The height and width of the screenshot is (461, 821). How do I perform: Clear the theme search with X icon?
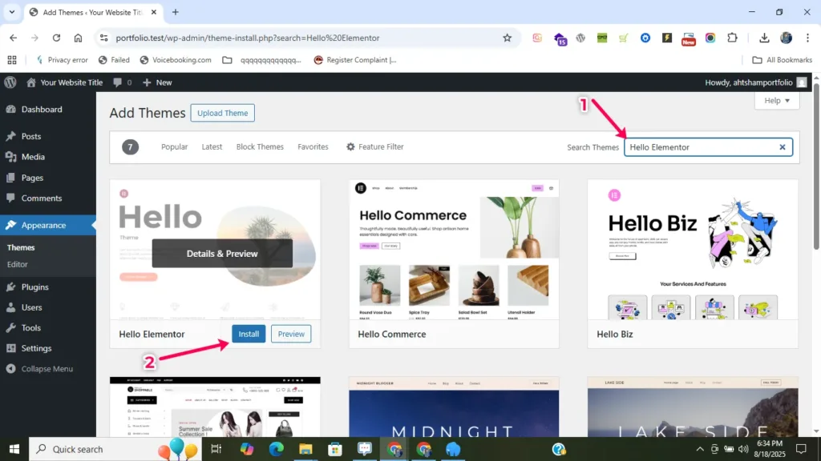click(x=783, y=147)
